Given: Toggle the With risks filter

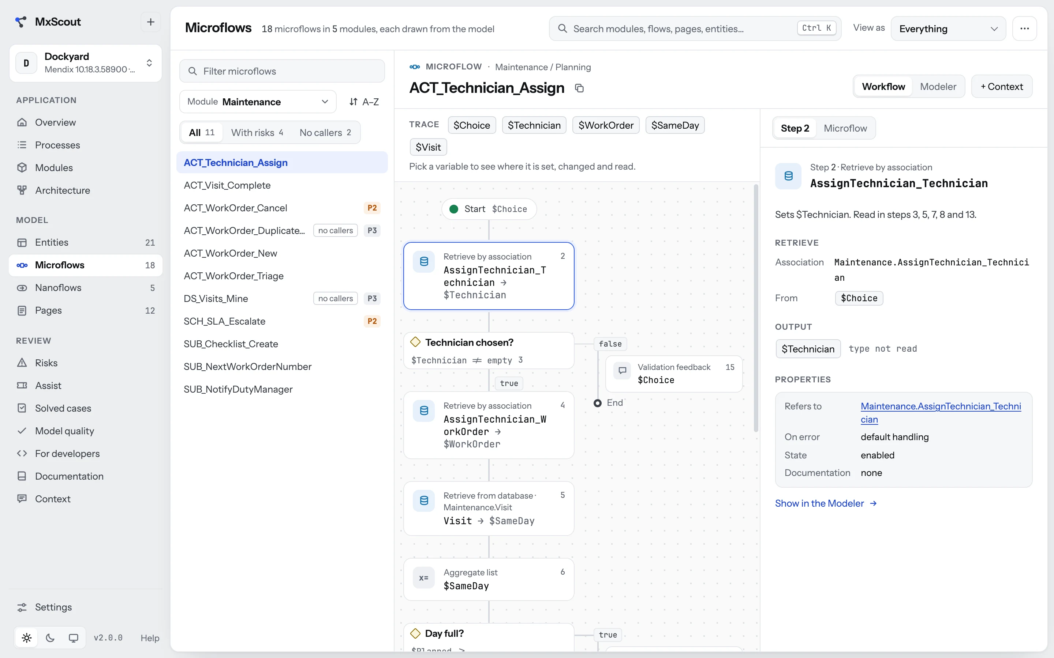Looking at the screenshot, I should coord(257,133).
